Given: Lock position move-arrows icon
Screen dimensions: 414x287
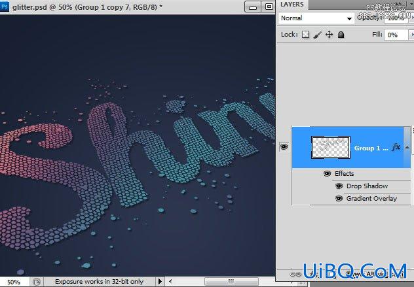Looking at the screenshot, I should 329,35.
